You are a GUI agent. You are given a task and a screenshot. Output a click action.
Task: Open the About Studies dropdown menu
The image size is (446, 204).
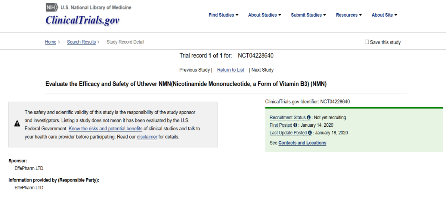264,15
